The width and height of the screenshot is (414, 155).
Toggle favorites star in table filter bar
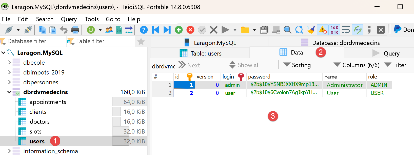[x=141, y=41]
